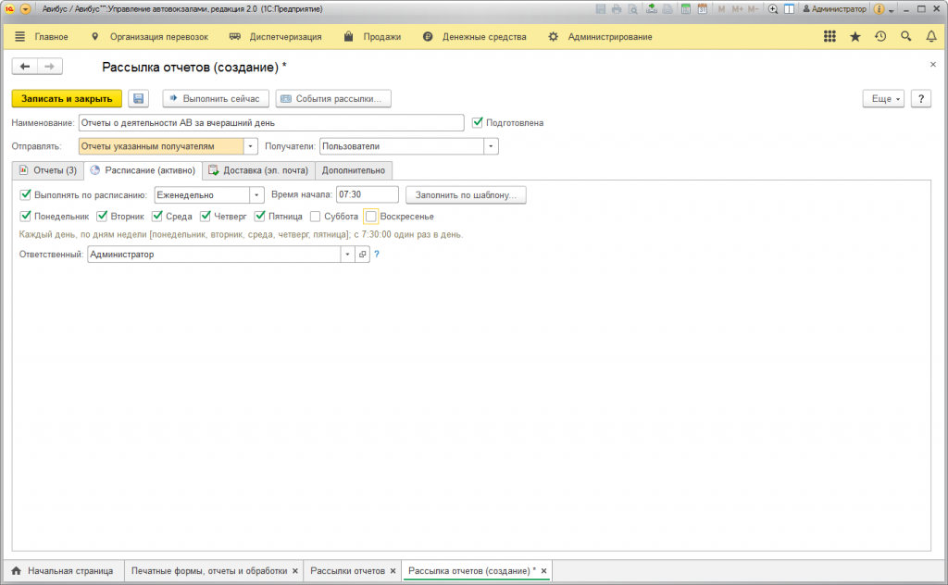This screenshot has height=585, width=948.
Task: Open notifications bell icon
Action: (930, 37)
